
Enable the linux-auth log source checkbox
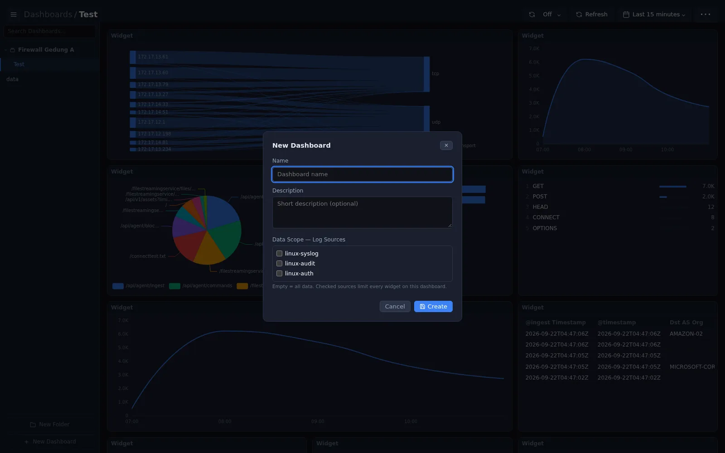click(x=279, y=274)
